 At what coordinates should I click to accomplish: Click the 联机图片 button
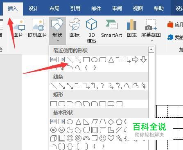38,28
